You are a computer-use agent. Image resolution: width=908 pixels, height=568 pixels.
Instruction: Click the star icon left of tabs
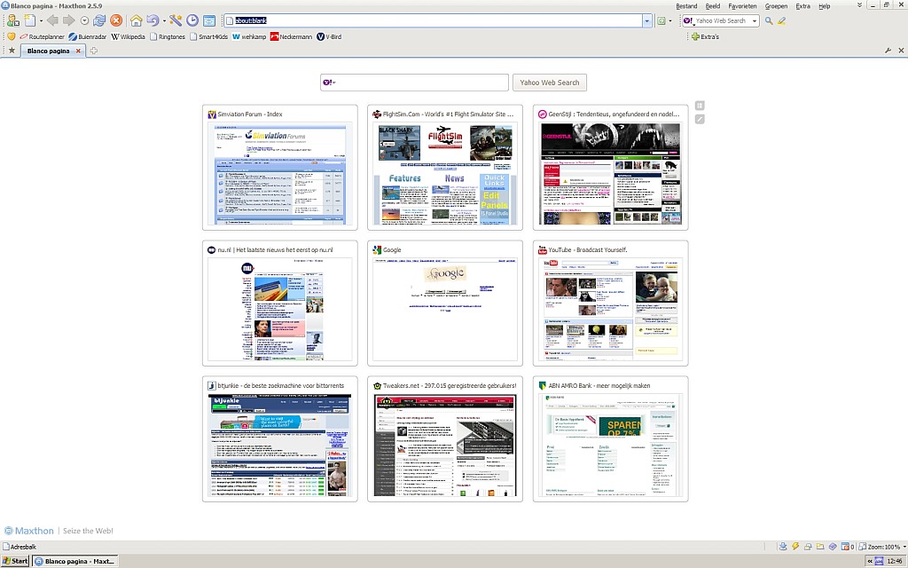coord(12,51)
